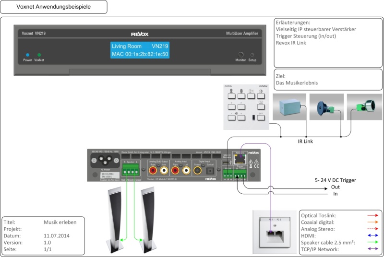
Task: Click the PC 2 port on the wall socket
Action: (279, 234)
